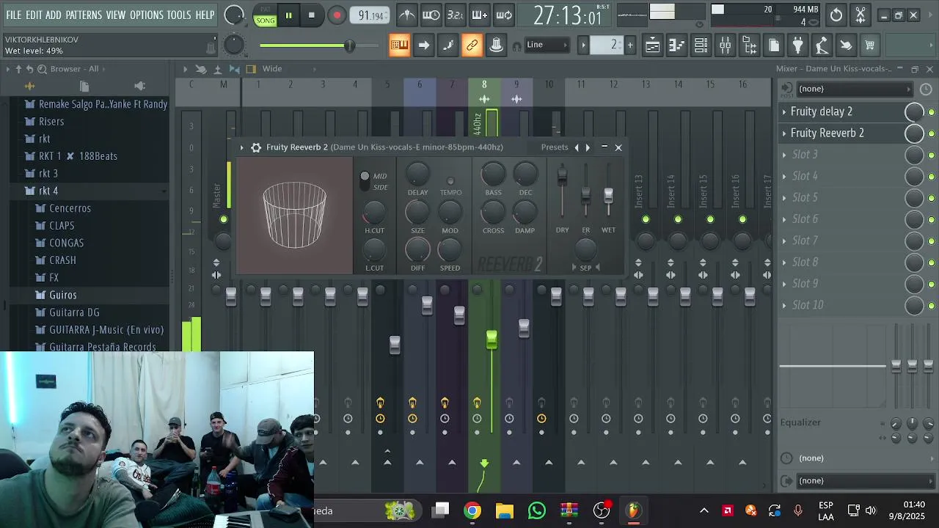Adjust the WET slider in Reeverb 2
Image resolution: width=939 pixels, height=528 pixels.
[x=608, y=196]
